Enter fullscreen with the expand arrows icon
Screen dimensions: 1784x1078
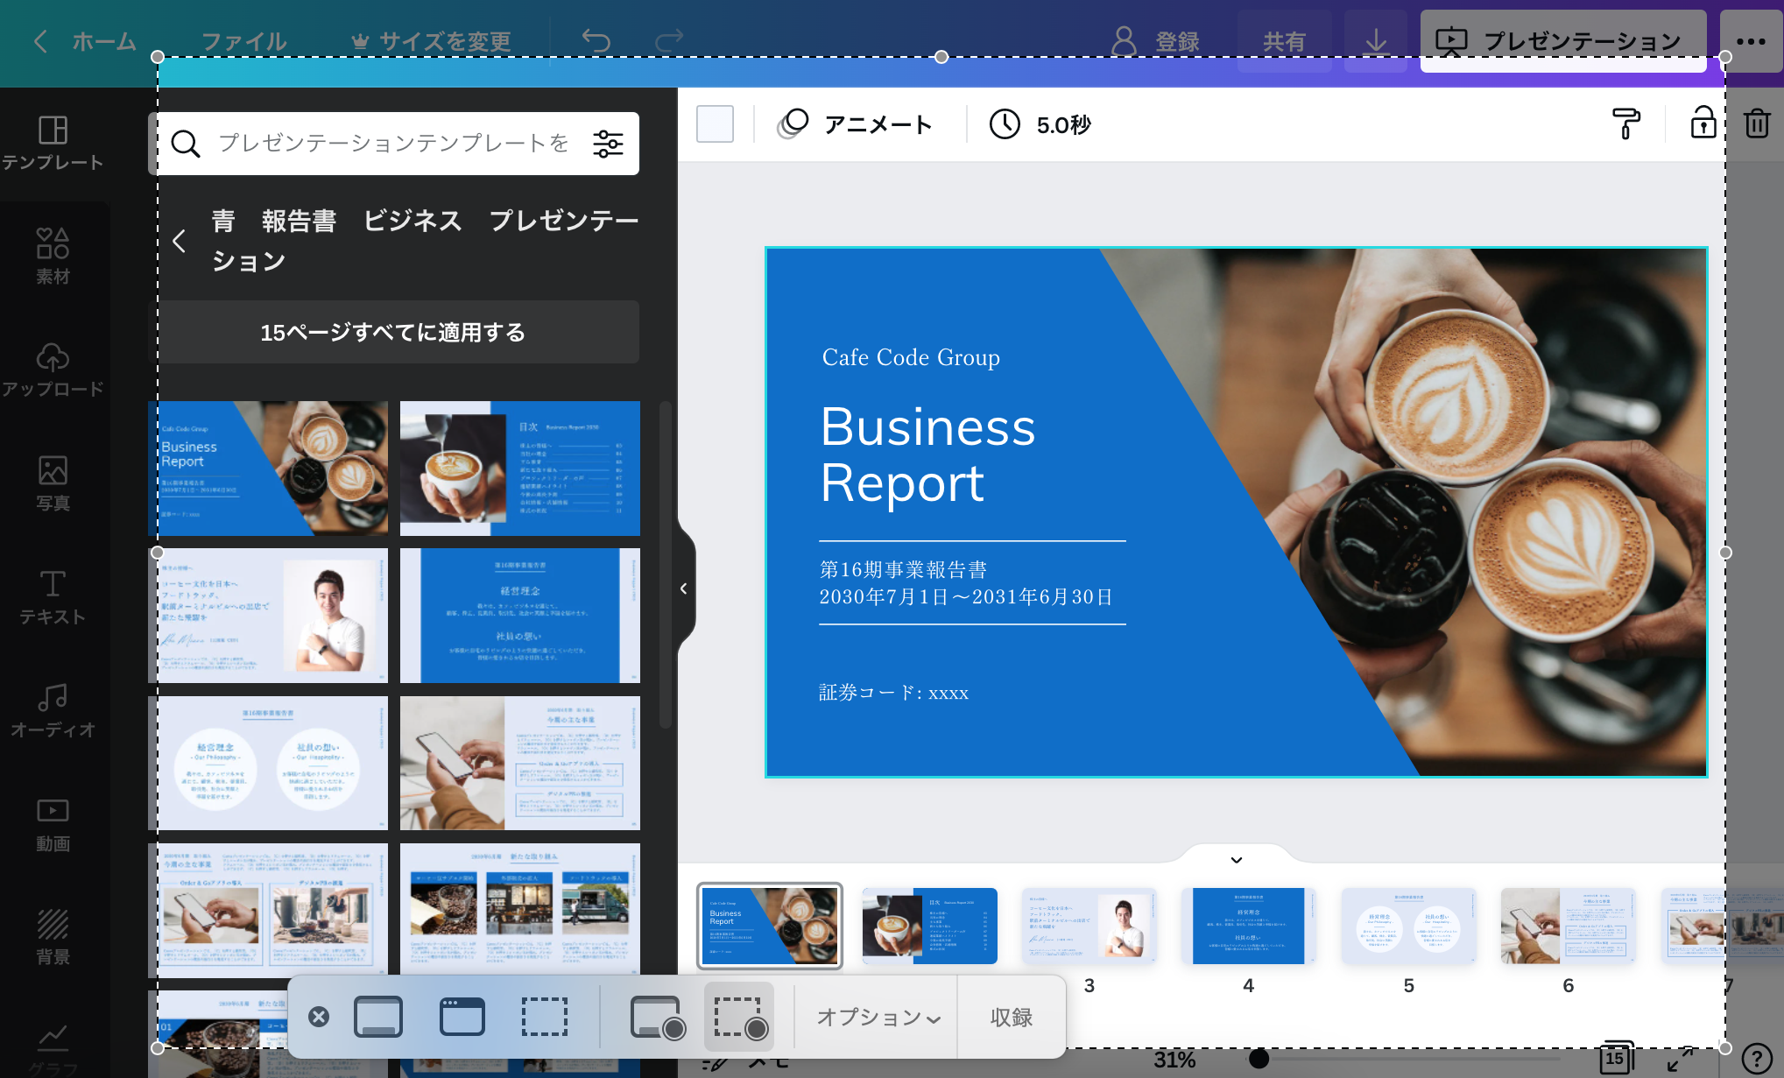tap(1680, 1059)
